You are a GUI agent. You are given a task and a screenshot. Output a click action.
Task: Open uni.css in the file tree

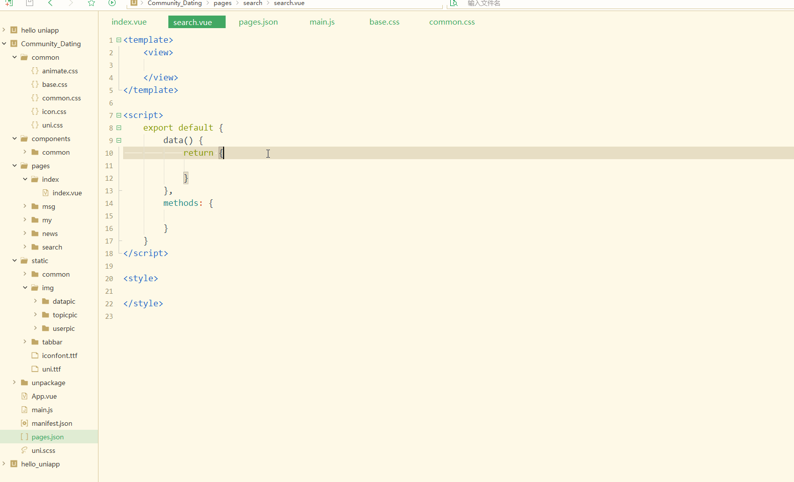coord(52,125)
